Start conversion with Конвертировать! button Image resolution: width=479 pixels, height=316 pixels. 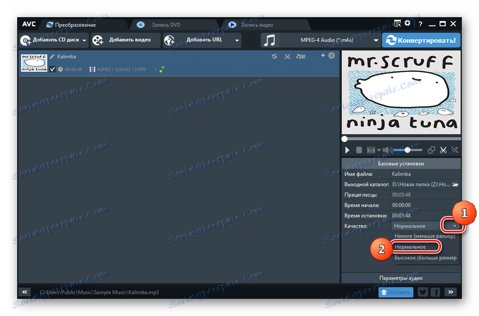pos(421,40)
